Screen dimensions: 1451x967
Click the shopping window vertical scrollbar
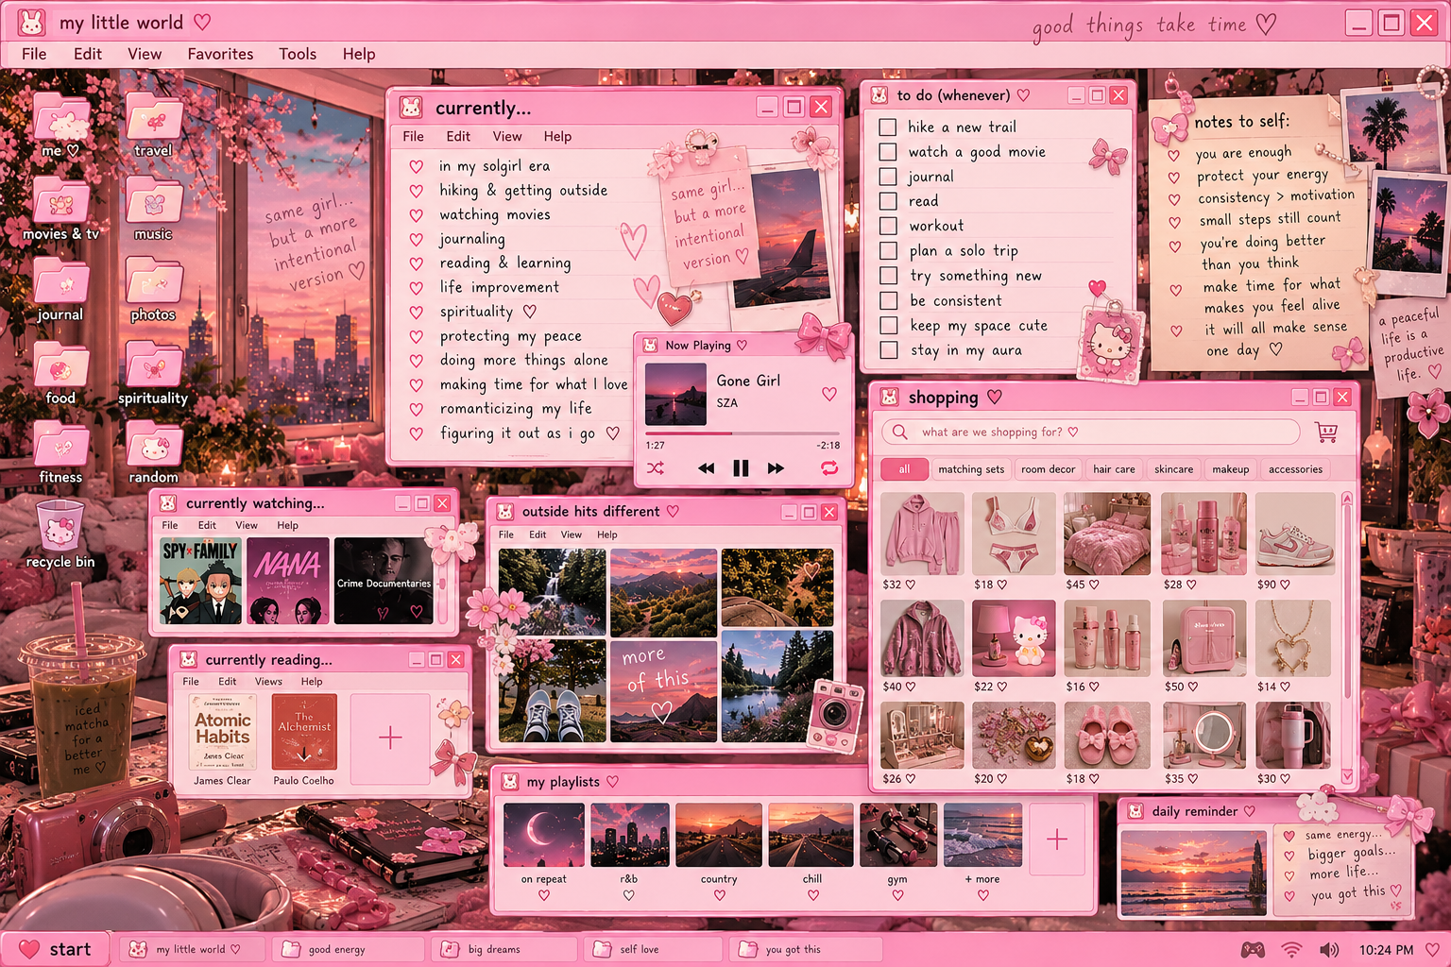click(x=1347, y=637)
